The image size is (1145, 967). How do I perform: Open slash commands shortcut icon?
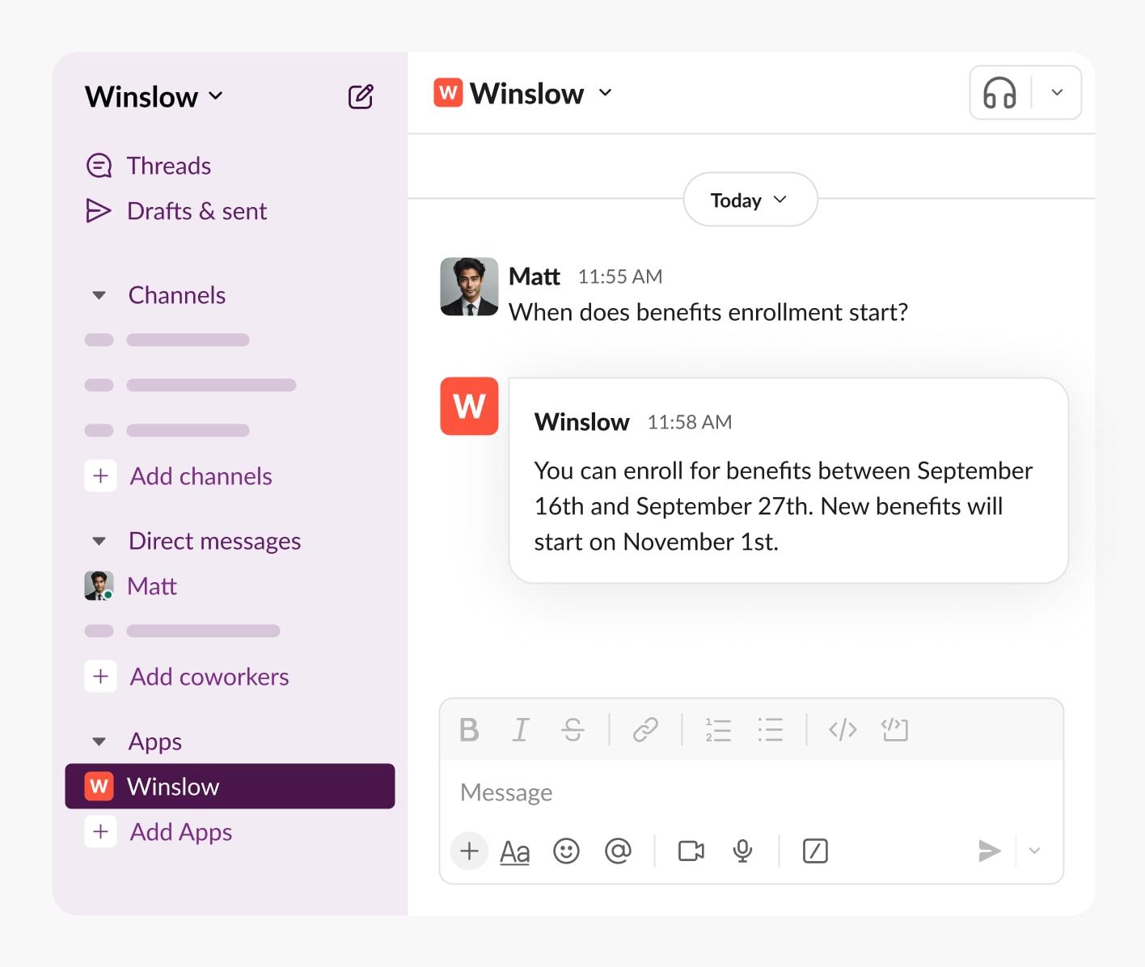point(815,851)
